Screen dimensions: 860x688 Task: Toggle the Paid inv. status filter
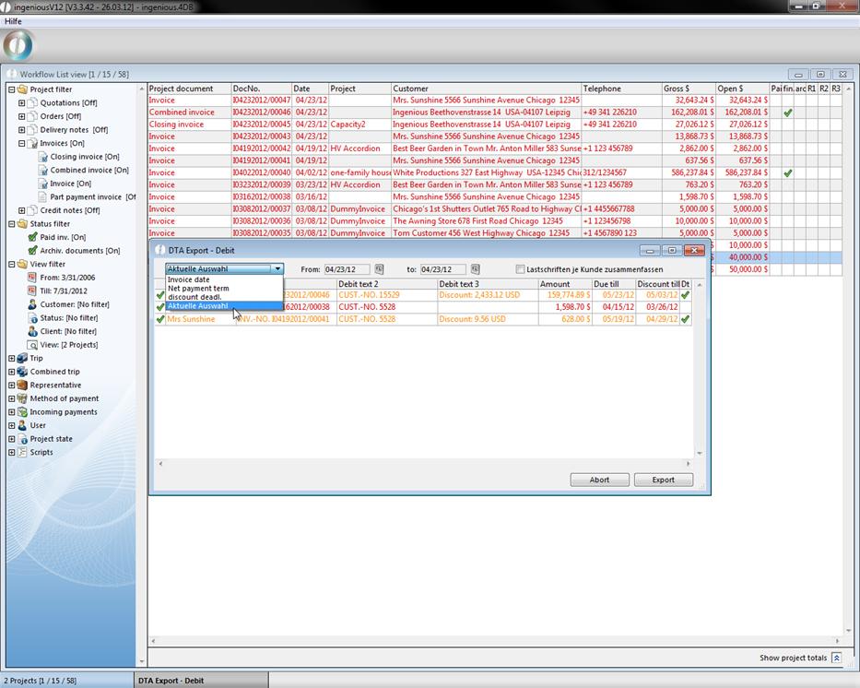(x=32, y=237)
